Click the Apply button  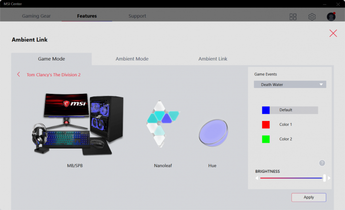tap(309, 197)
